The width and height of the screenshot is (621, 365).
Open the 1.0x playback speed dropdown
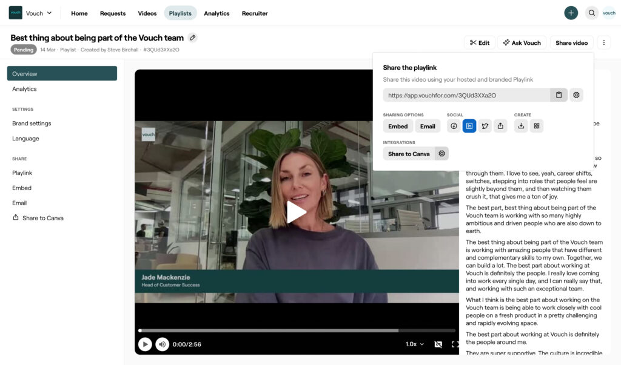[x=415, y=344]
